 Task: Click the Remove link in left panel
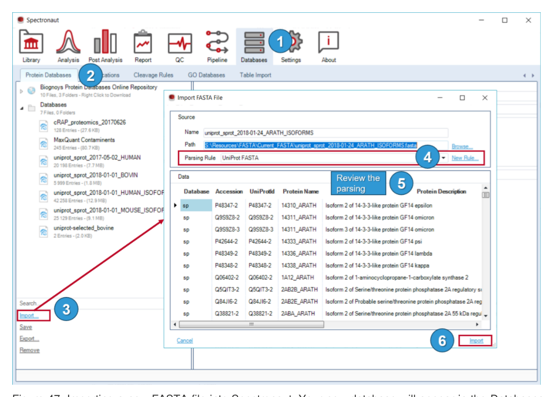coord(29,350)
